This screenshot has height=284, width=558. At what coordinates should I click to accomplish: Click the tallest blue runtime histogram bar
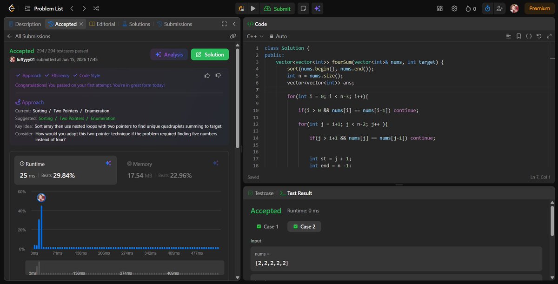pos(41,227)
